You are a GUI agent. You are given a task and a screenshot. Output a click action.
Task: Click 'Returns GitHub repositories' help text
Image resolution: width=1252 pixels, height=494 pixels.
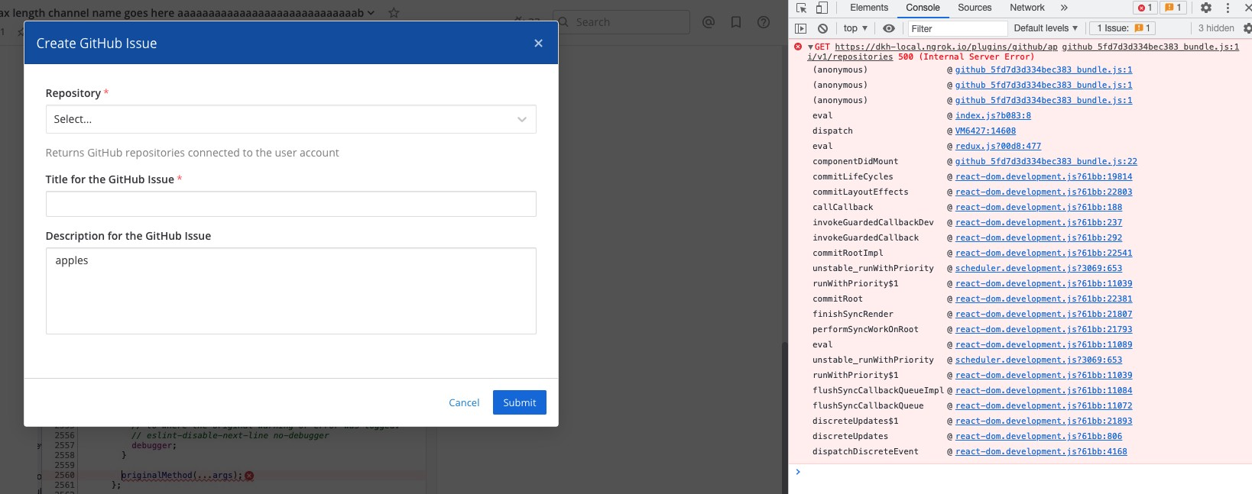[x=192, y=153]
